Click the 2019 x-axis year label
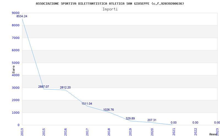This screenshot has height=137, width=220. click(131, 132)
